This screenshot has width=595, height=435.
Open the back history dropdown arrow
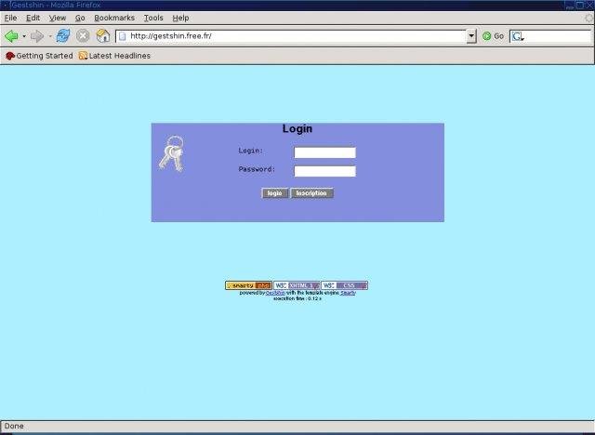24,36
